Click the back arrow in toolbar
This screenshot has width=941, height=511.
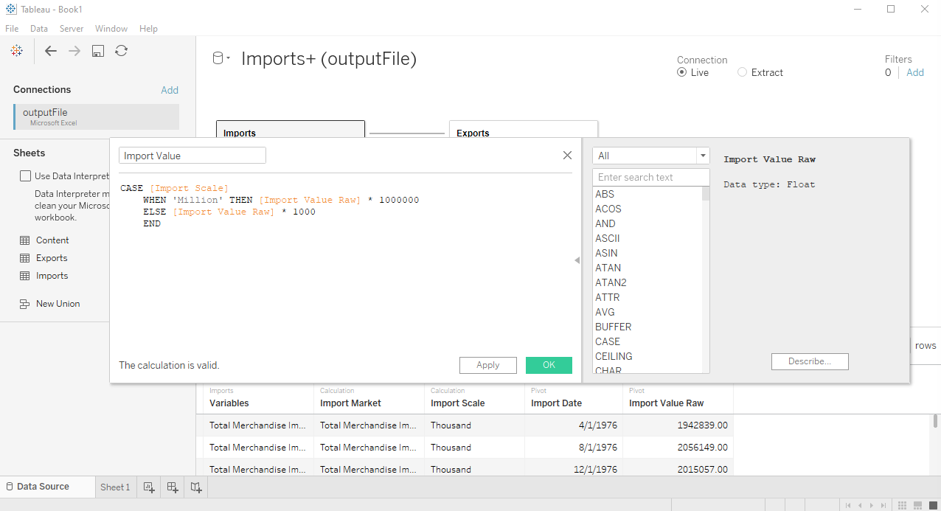(x=50, y=51)
